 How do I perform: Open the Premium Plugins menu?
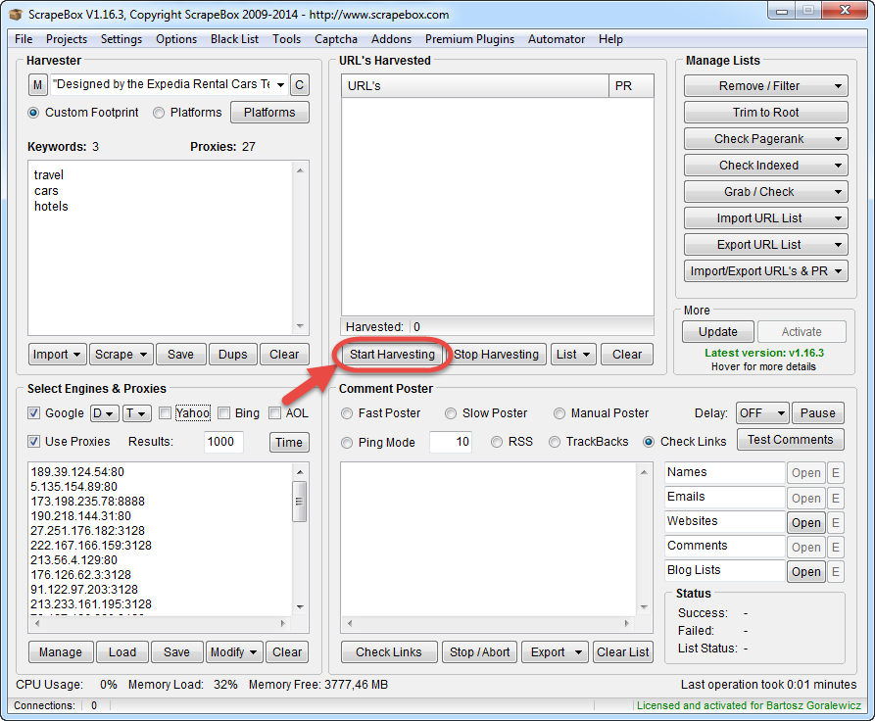click(469, 39)
